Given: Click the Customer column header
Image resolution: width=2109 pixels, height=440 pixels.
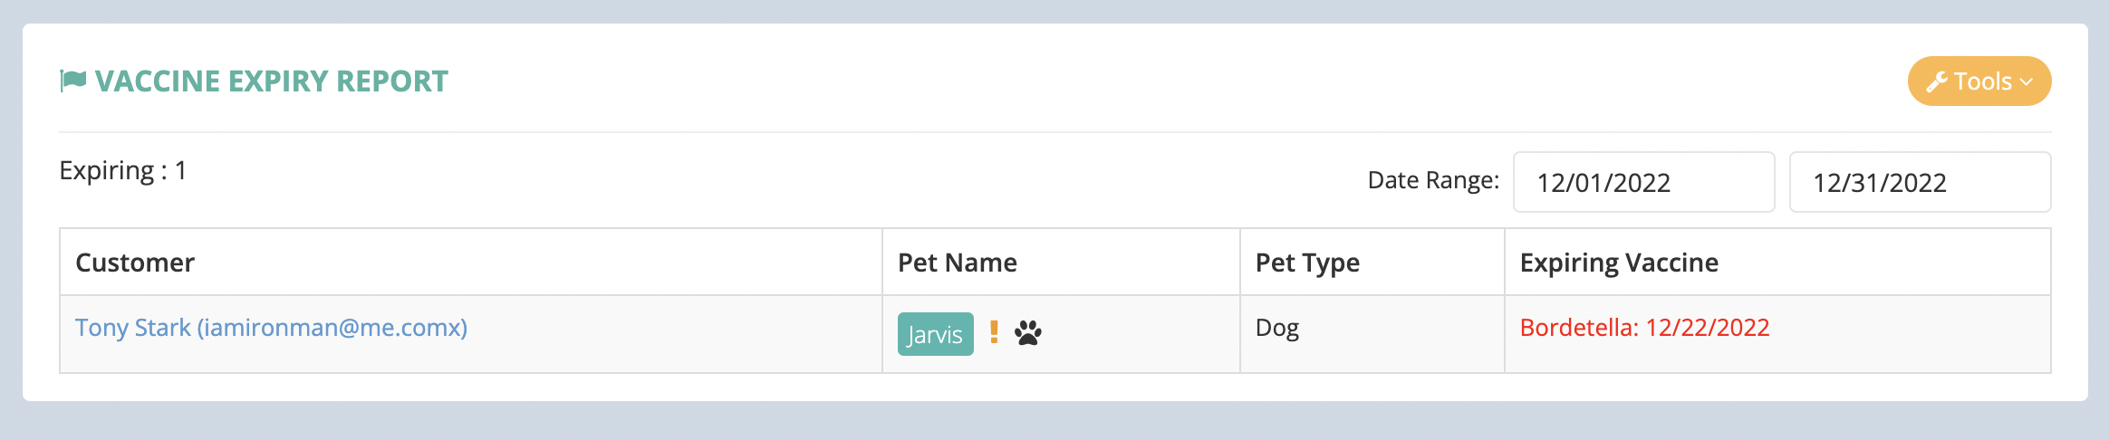Looking at the screenshot, I should coord(135,263).
